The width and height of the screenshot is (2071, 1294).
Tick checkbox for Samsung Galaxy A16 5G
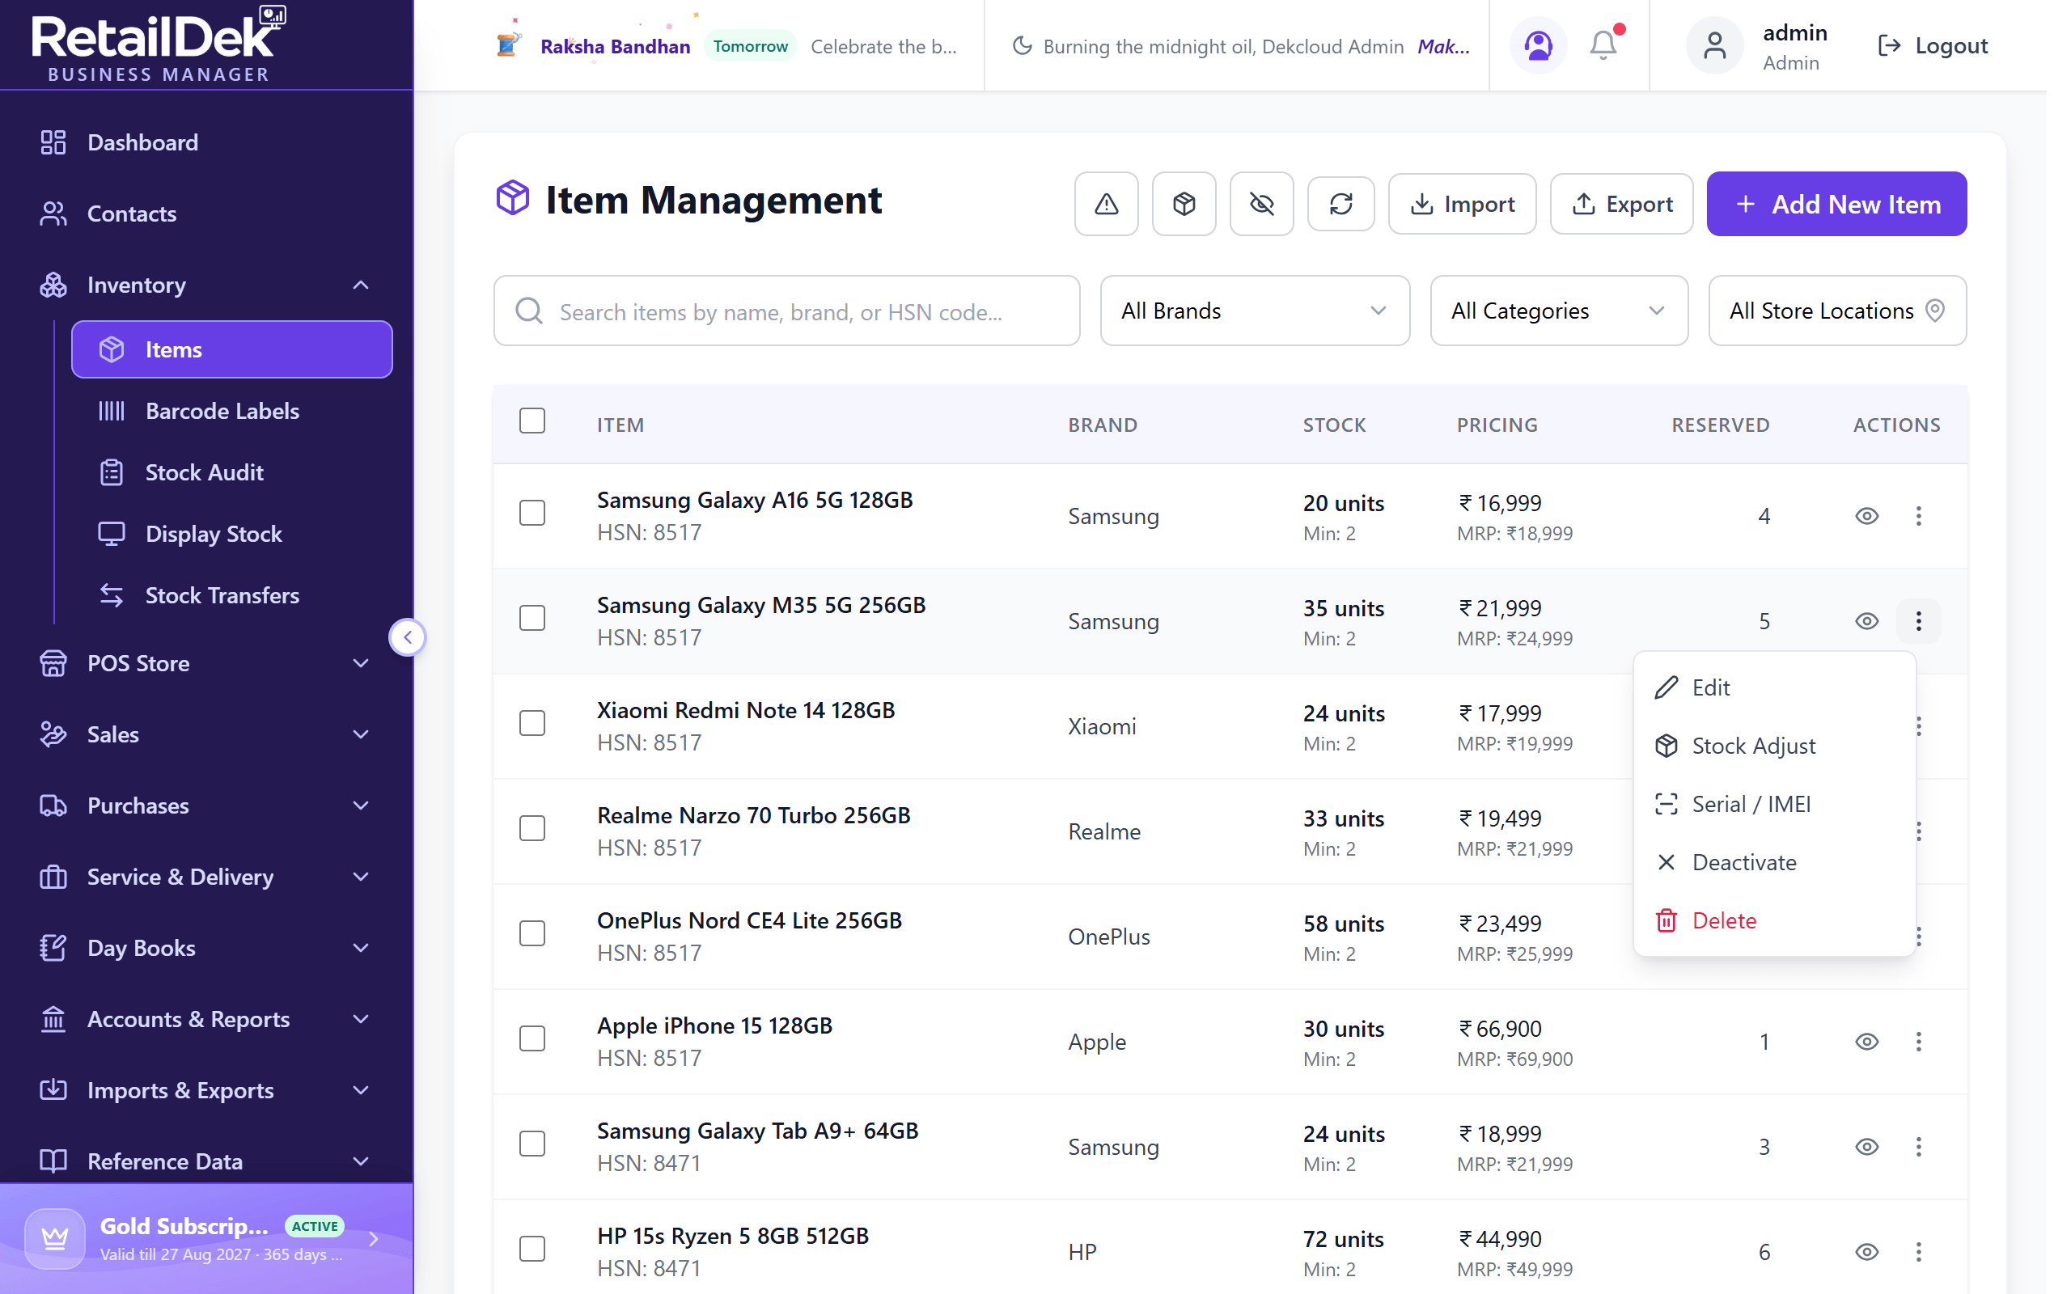(532, 514)
